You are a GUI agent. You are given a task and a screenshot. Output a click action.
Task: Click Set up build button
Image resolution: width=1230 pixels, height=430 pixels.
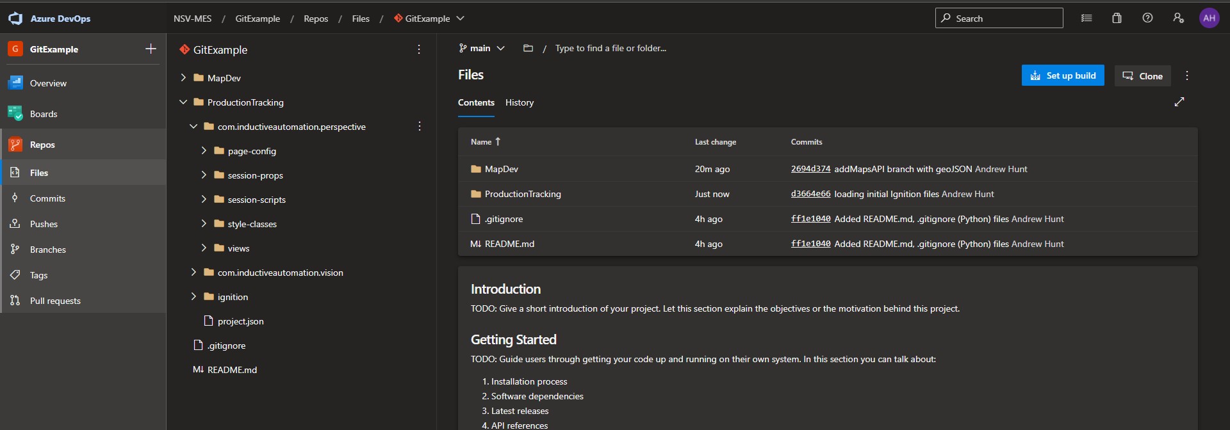pyautogui.click(x=1063, y=76)
